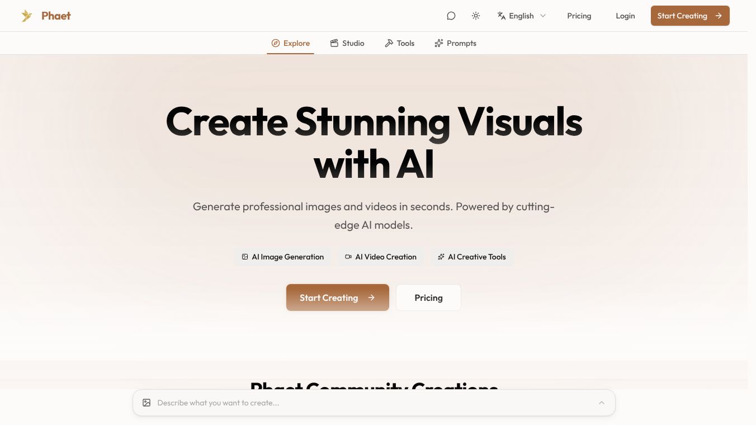
Task: Open the English language dropdown
Action: 522,16
